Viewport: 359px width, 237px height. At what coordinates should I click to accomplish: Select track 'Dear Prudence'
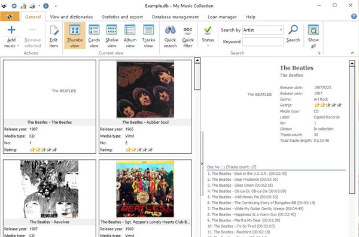pyautogui.click(x=243, y=180)
